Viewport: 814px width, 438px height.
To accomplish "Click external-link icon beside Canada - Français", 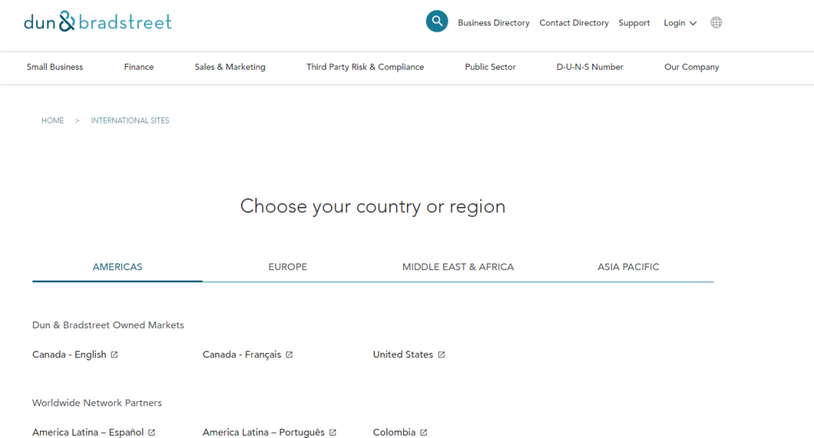I will [x=289, y=354].
